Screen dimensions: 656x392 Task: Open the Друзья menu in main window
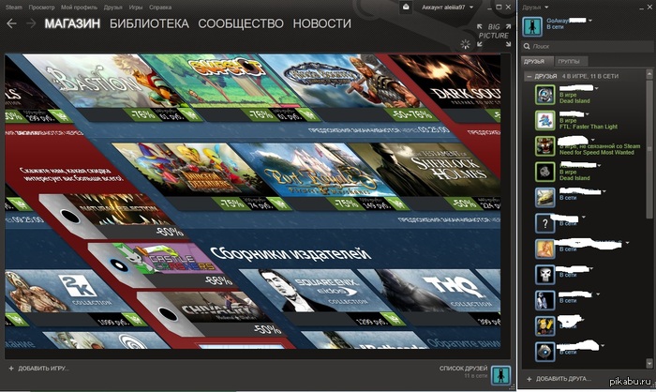pyautogui.click(x=113, y=8)
